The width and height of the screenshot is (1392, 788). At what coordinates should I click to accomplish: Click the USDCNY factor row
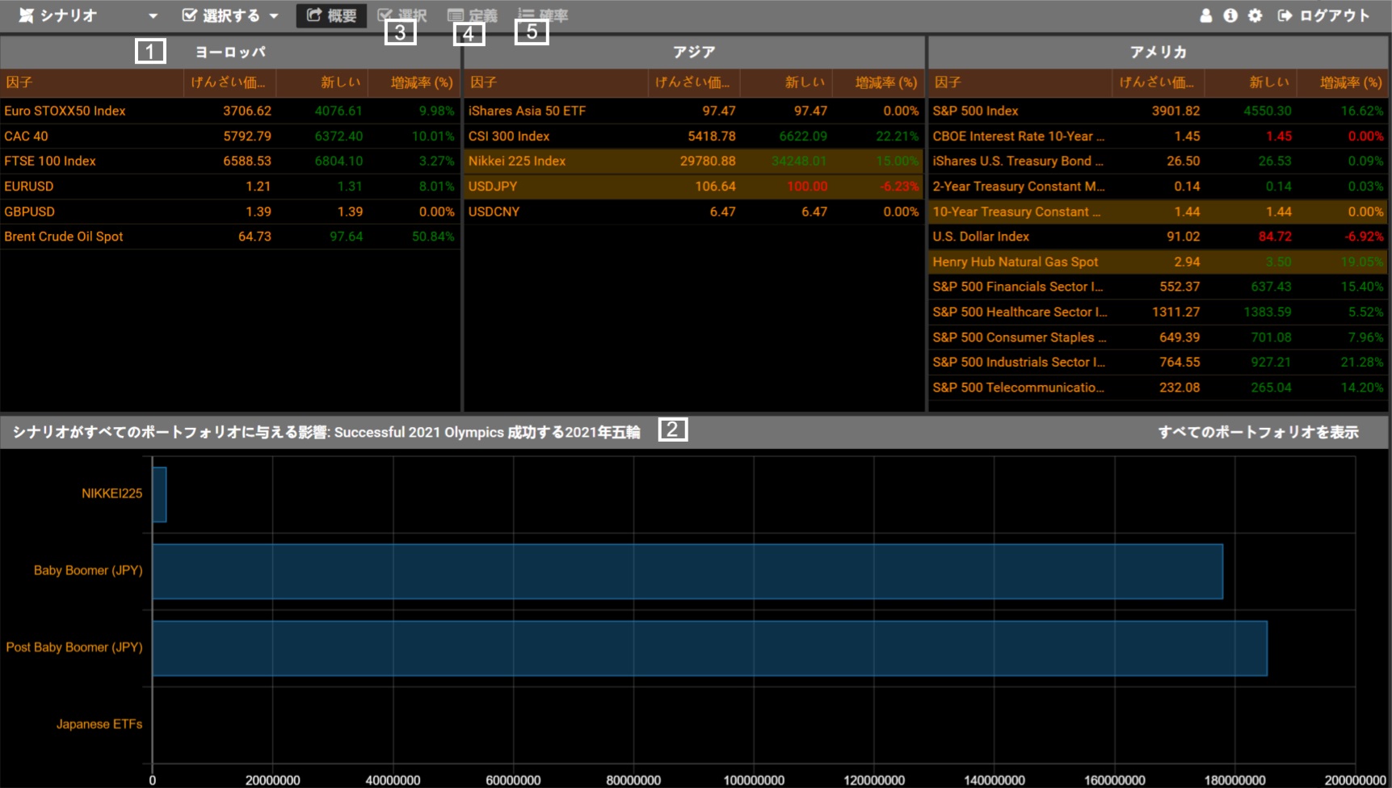[694, 212]
